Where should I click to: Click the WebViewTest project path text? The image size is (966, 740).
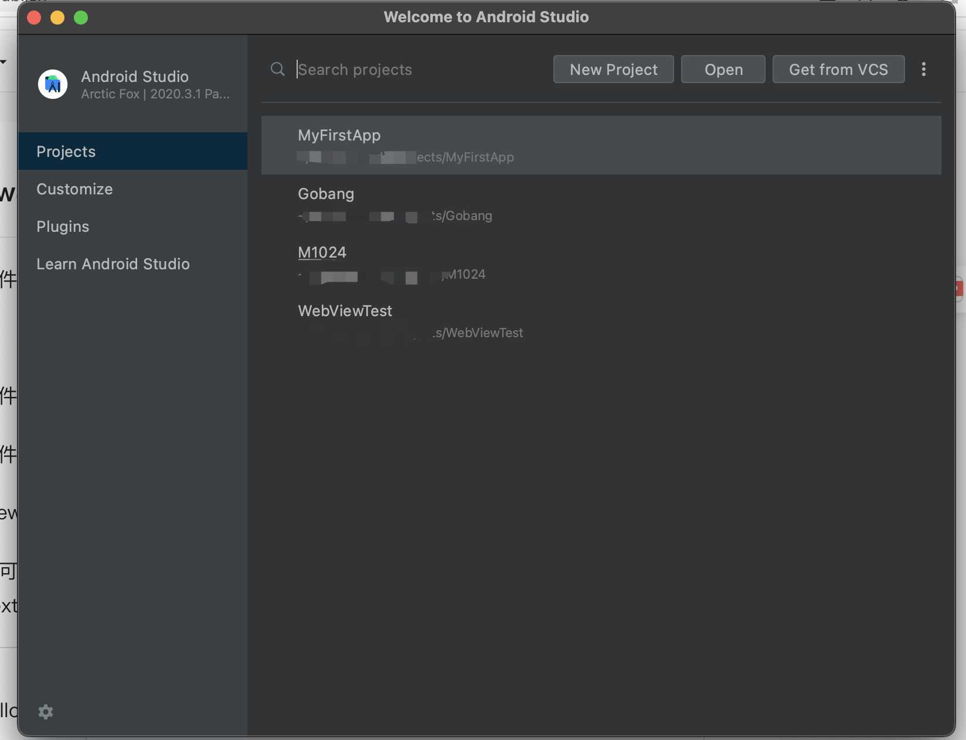point(410,333)
